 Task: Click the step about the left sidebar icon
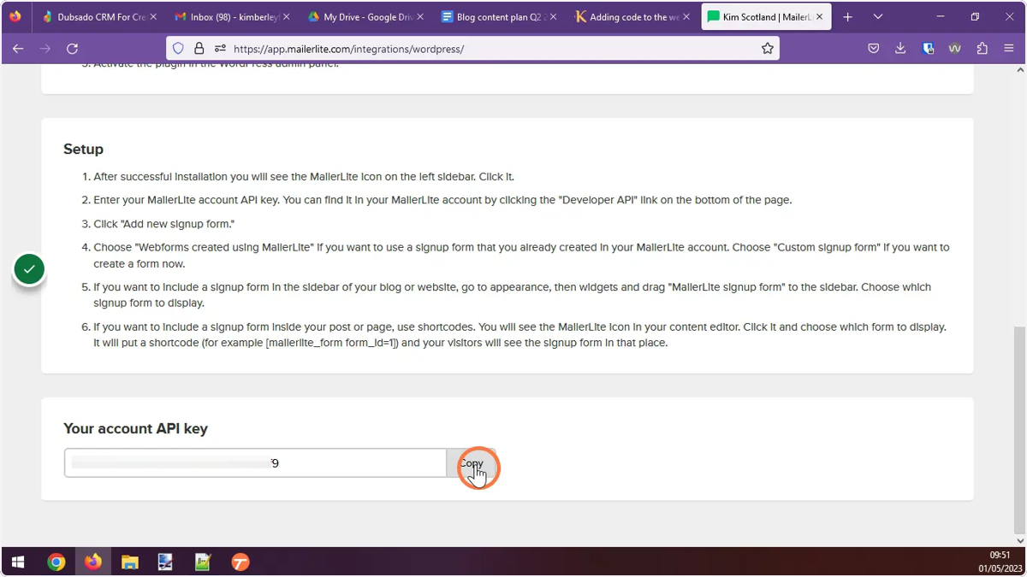coord(304,177)
